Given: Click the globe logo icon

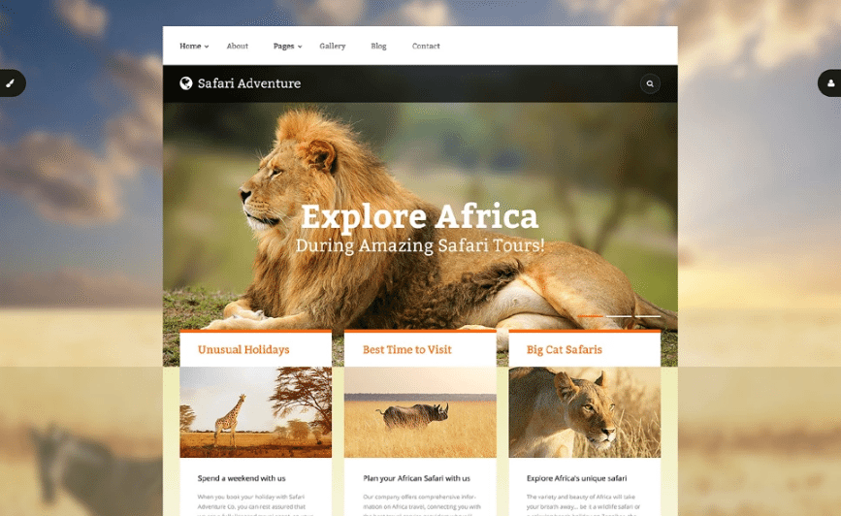Looking at the screenshot, I should coord(186,83).
